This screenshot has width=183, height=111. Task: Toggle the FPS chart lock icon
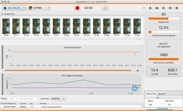138,70
